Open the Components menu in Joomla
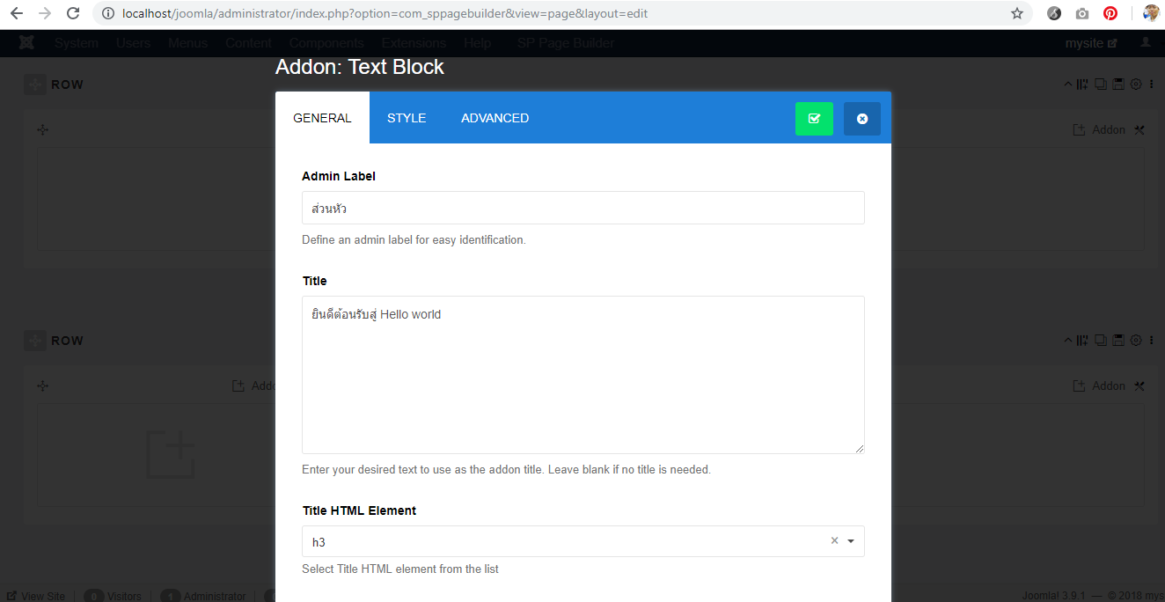The image size is (1165, 602). point(326,43)
